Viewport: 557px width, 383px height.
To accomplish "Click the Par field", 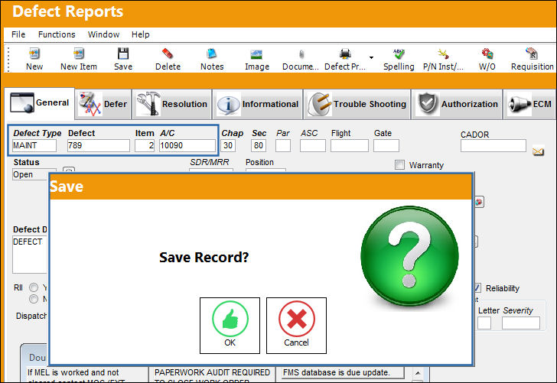I will [x=283, y=145].
